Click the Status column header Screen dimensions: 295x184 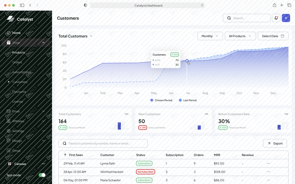[140, 155]
